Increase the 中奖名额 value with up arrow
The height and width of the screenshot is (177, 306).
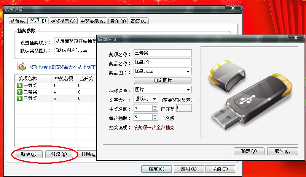pyautogui.click(x=155, y=106)
